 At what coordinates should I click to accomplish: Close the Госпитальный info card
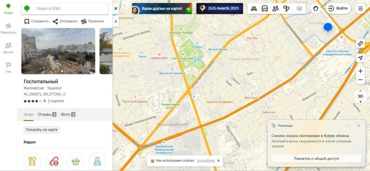(x=116, y=8)
